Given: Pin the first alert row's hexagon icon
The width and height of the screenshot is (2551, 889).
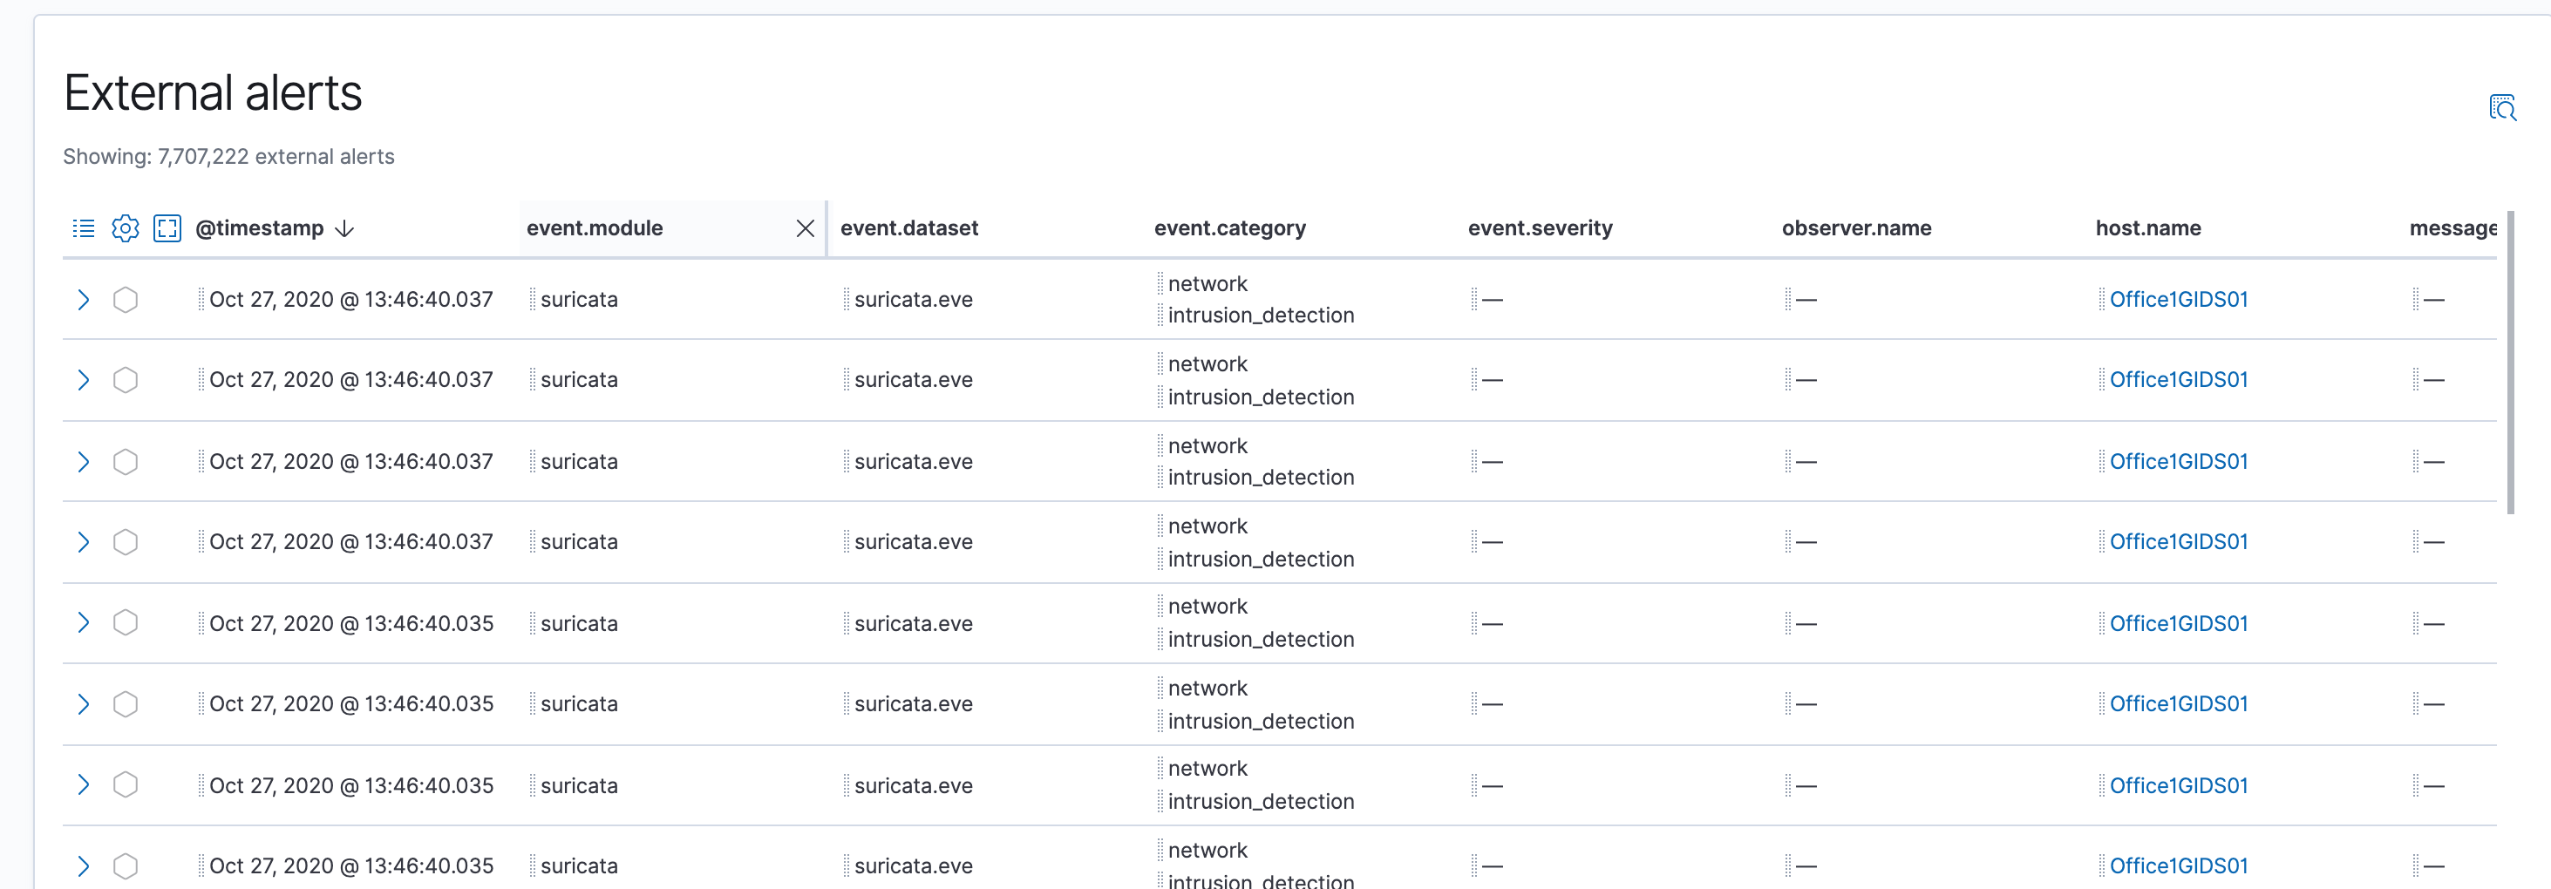Looking at the screenshot, I should pos(126,300).
